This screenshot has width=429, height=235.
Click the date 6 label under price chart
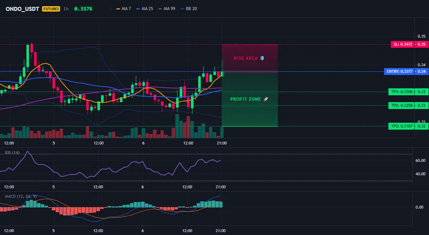(x=143, y=143)
